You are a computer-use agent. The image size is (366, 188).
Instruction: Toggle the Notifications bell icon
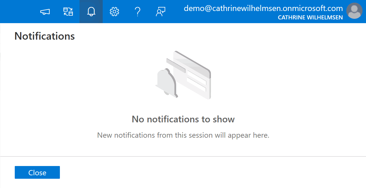click(x=91, y=12)
